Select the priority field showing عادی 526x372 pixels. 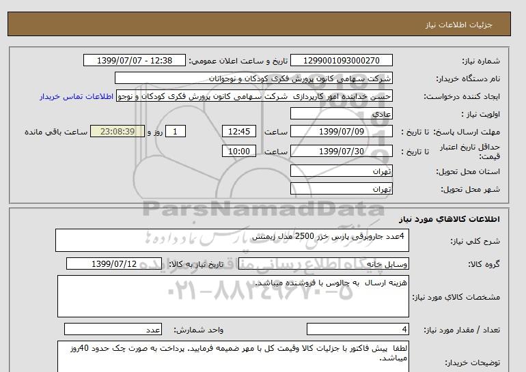coord(341,113)
